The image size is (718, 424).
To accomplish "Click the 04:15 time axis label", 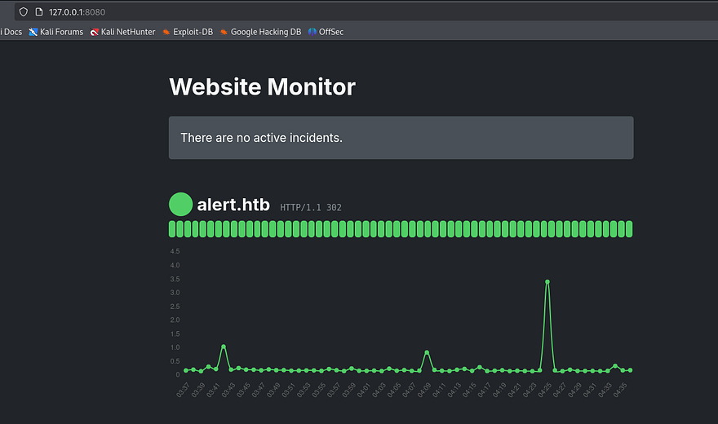I will 469,390.
